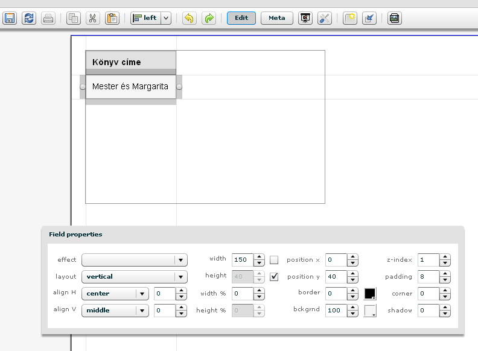
Task: Uncheck the checkbox next to height
Action: (274, 277)
